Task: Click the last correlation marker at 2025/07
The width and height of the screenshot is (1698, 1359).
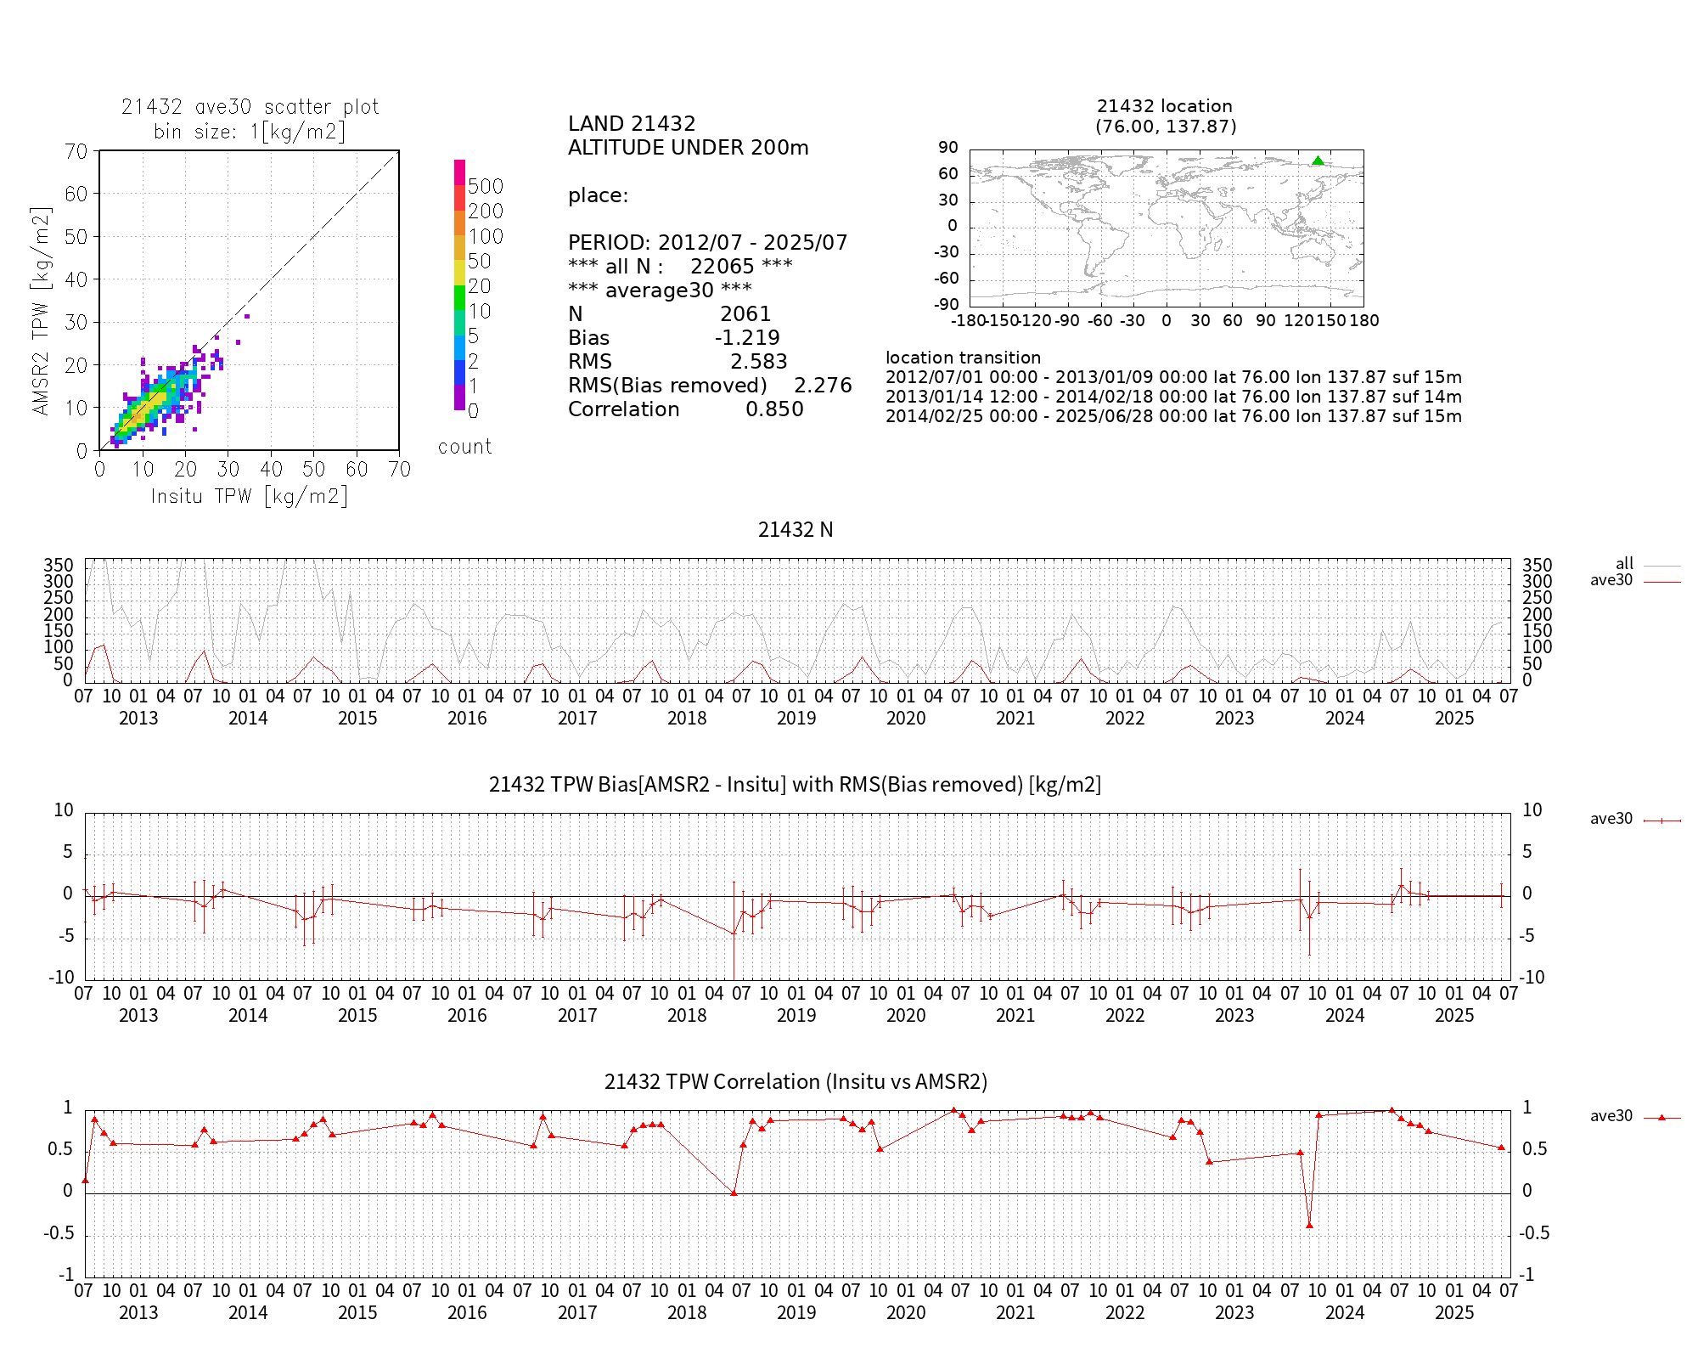Action: 1501,1148
